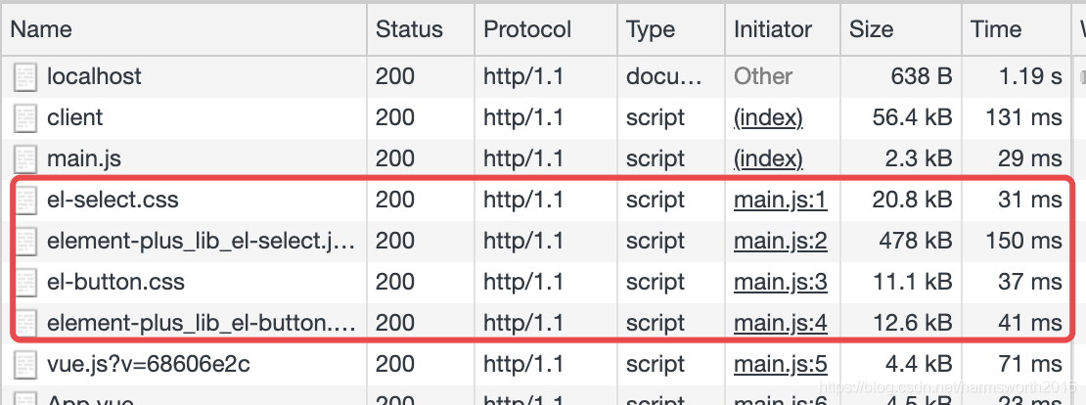Screen dimensions: 1086x405
Task: Click icon of element-plus_lib_el-button row
Action: pyautogui.click(x=25, y=324)
